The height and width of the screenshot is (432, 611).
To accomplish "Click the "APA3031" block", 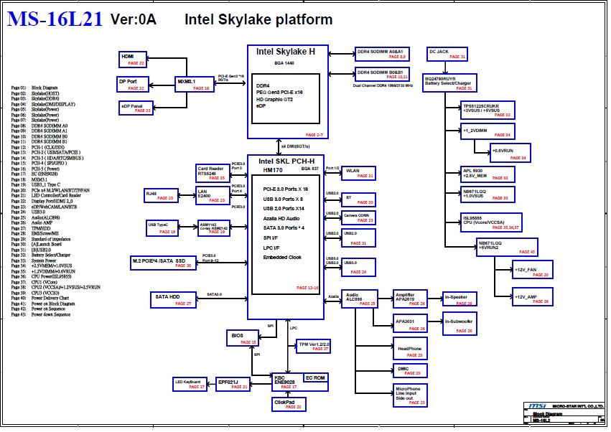I will (x=410, y=324).
